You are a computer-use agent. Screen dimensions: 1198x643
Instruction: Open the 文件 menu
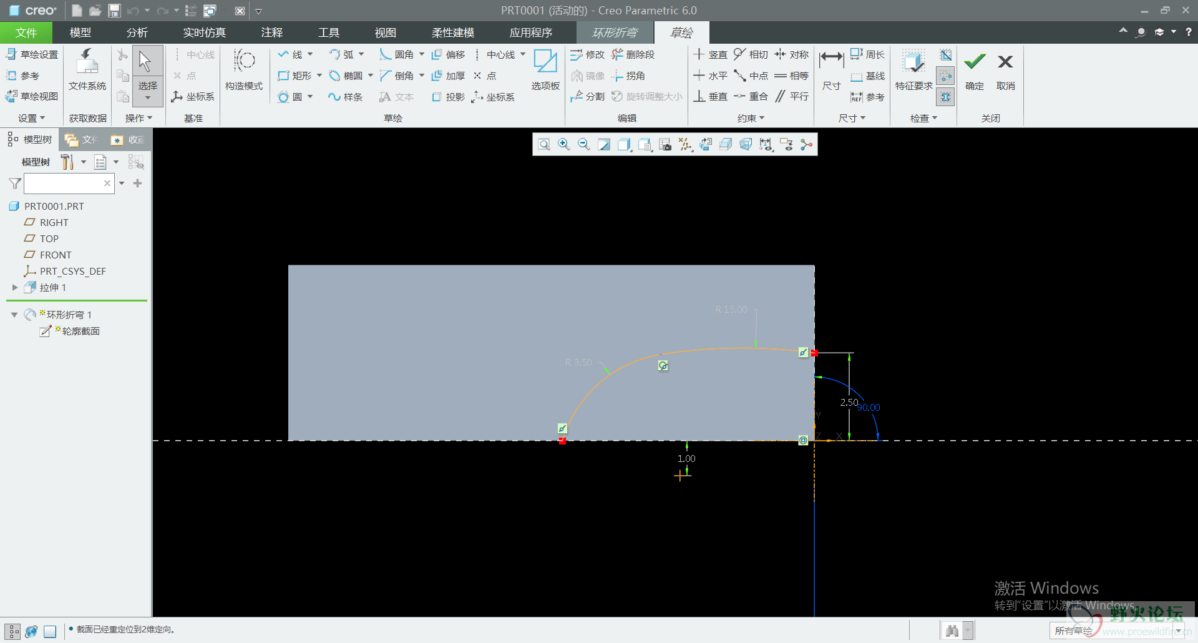pos(26,32)
